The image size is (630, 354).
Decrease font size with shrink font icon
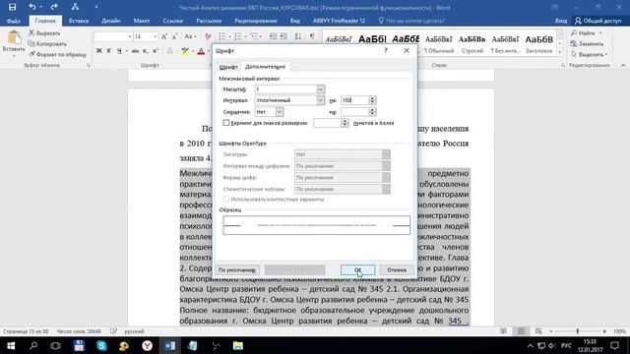[x=175, y=37]
